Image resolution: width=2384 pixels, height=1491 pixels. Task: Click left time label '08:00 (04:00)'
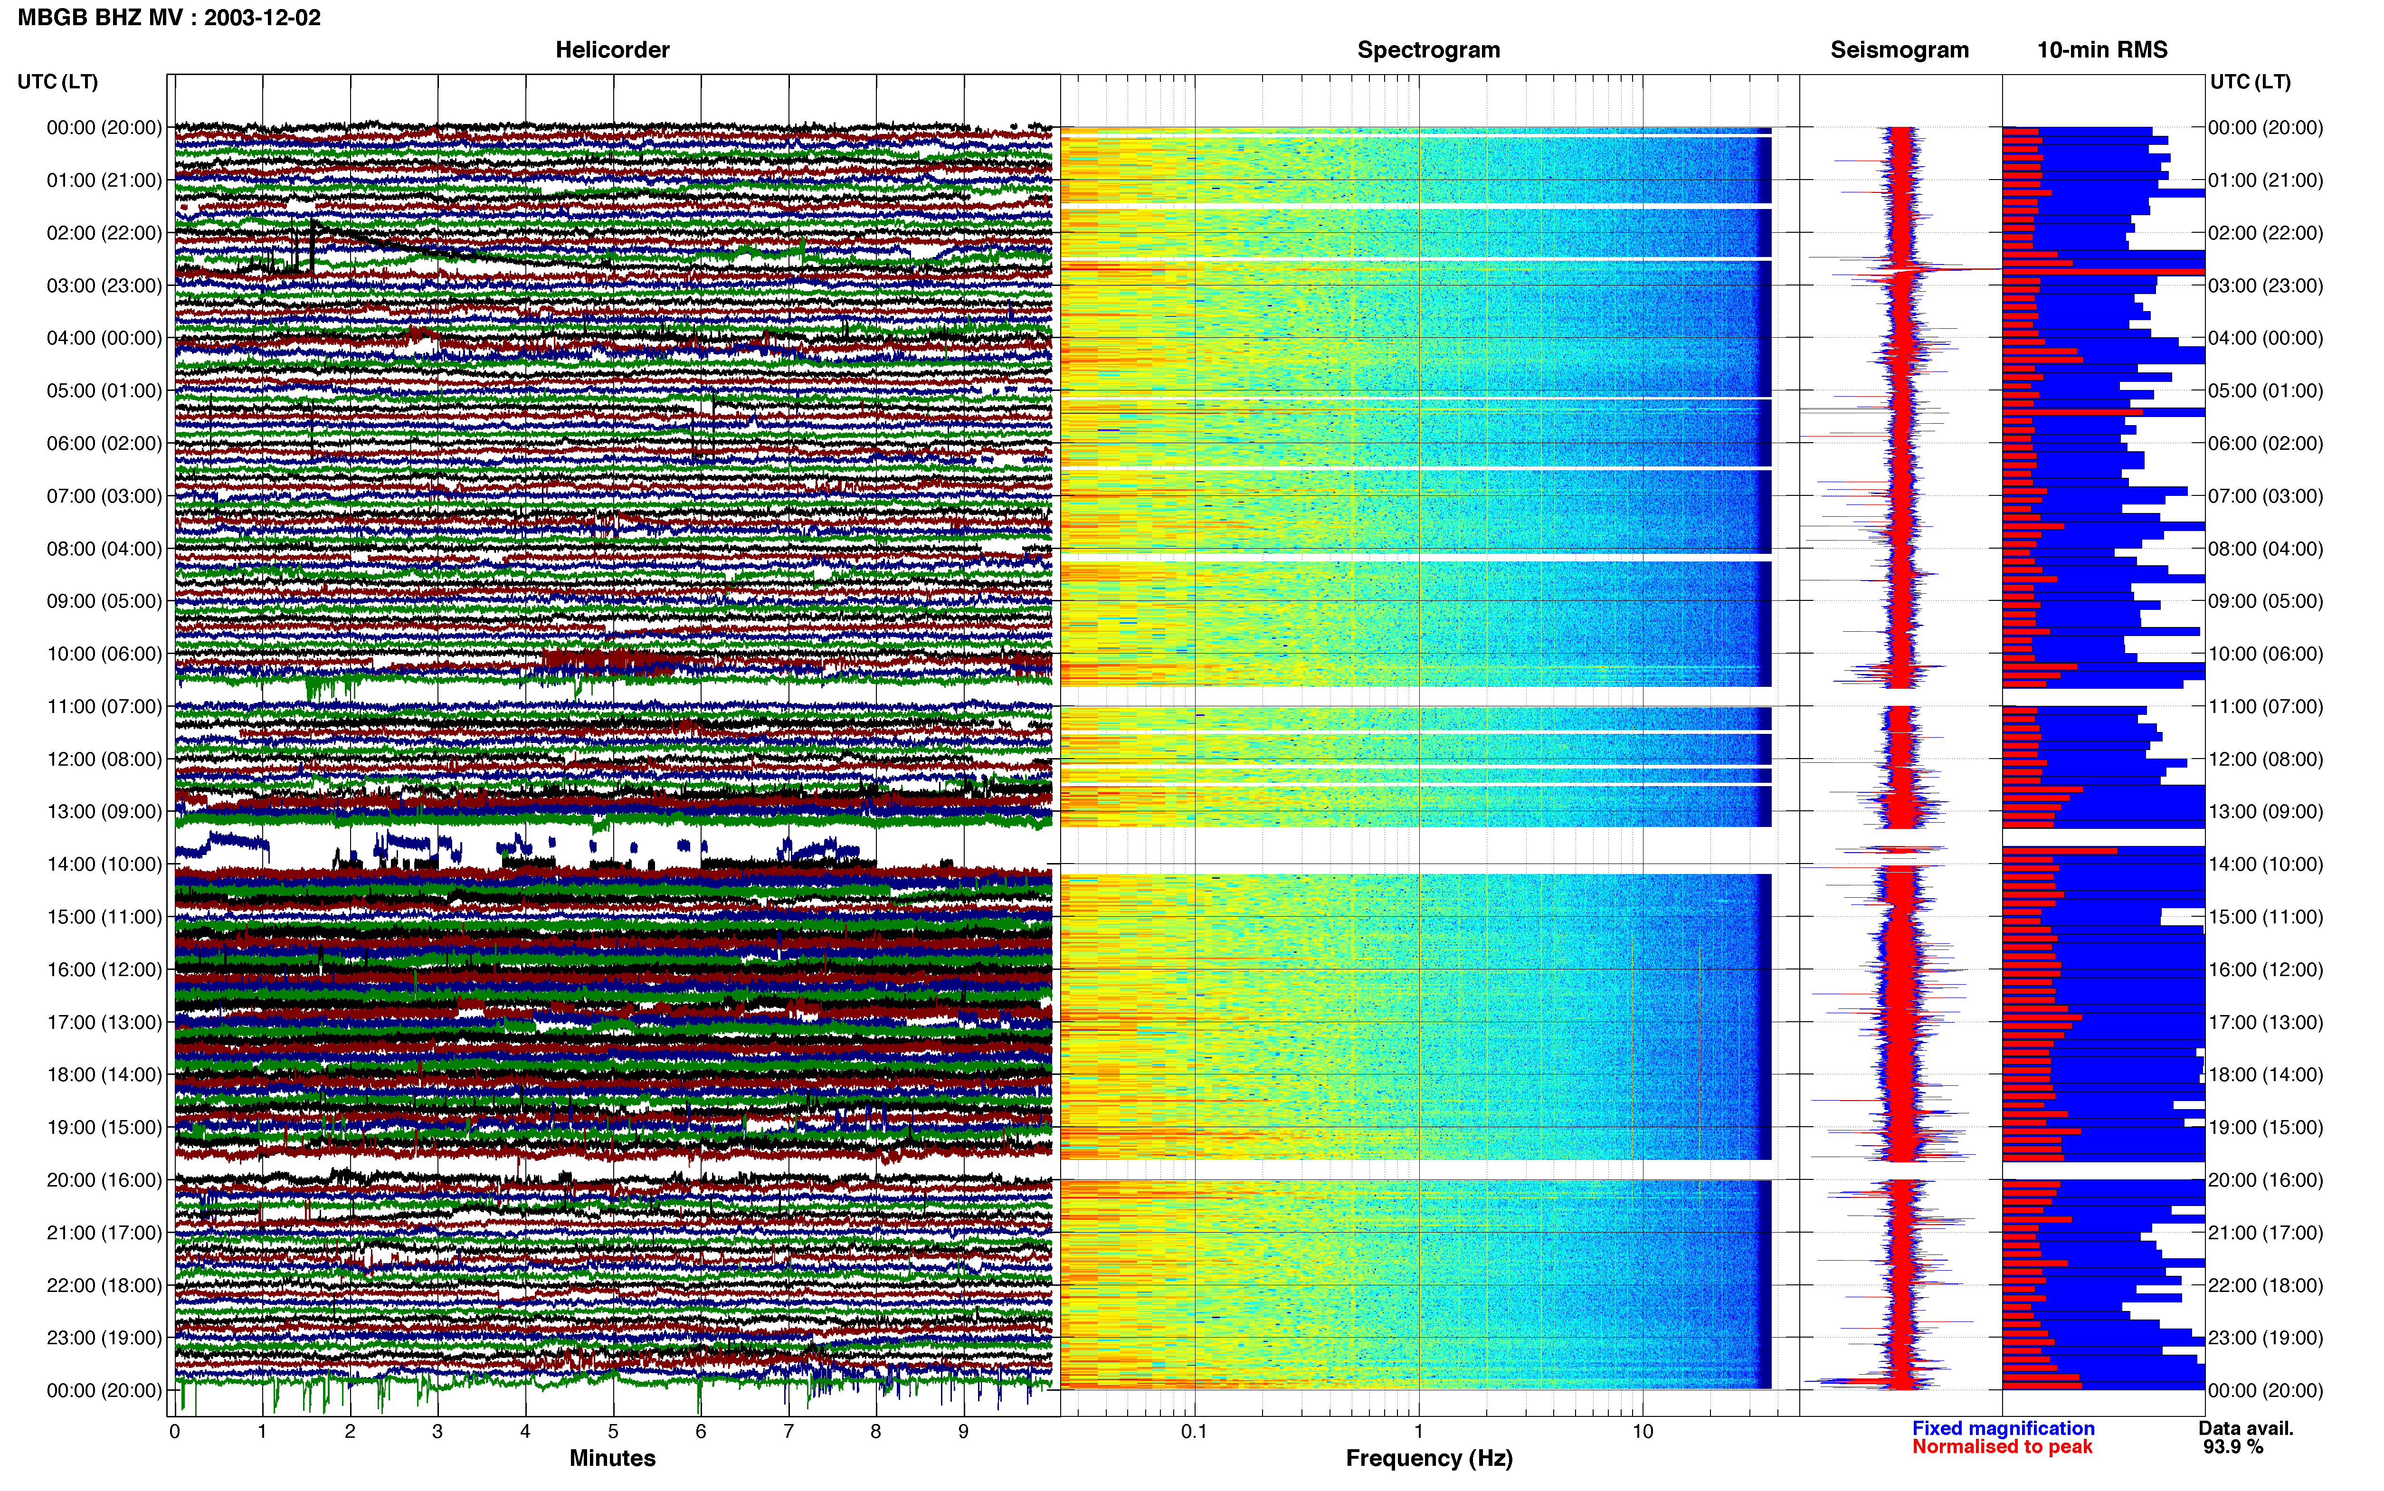[x=104, y=548]
